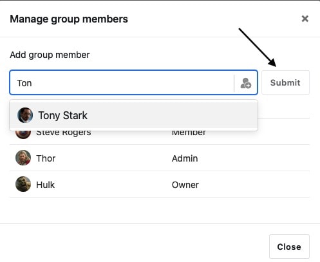320x262 pixels.
Task: Open Thor's Admin role field
Action: point(185,158)
